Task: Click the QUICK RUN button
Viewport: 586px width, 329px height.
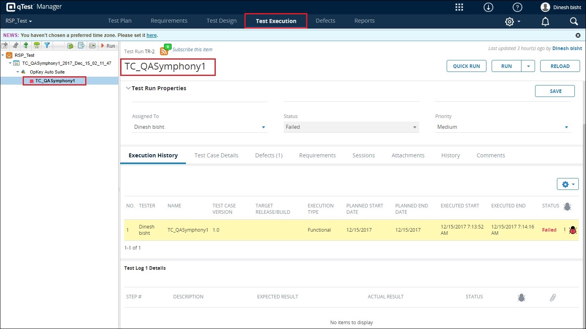Action: (x=466, y=66)
